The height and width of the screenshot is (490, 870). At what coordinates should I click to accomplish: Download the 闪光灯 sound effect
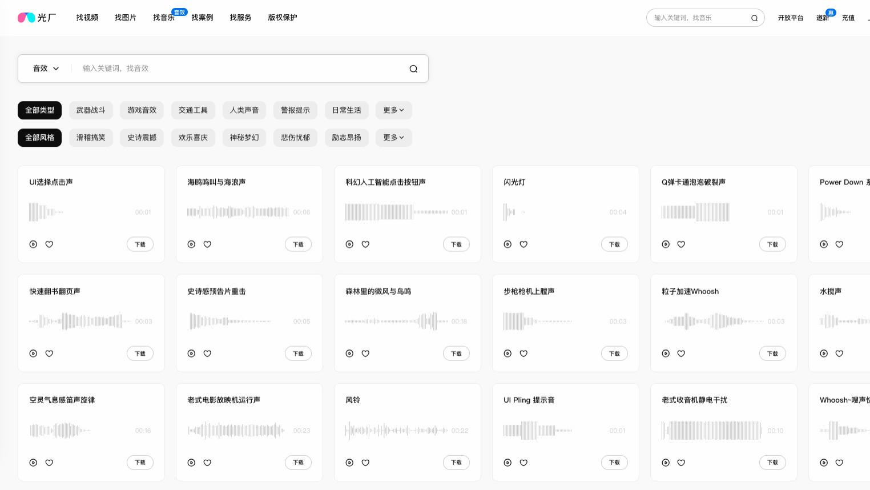(614, 244)
